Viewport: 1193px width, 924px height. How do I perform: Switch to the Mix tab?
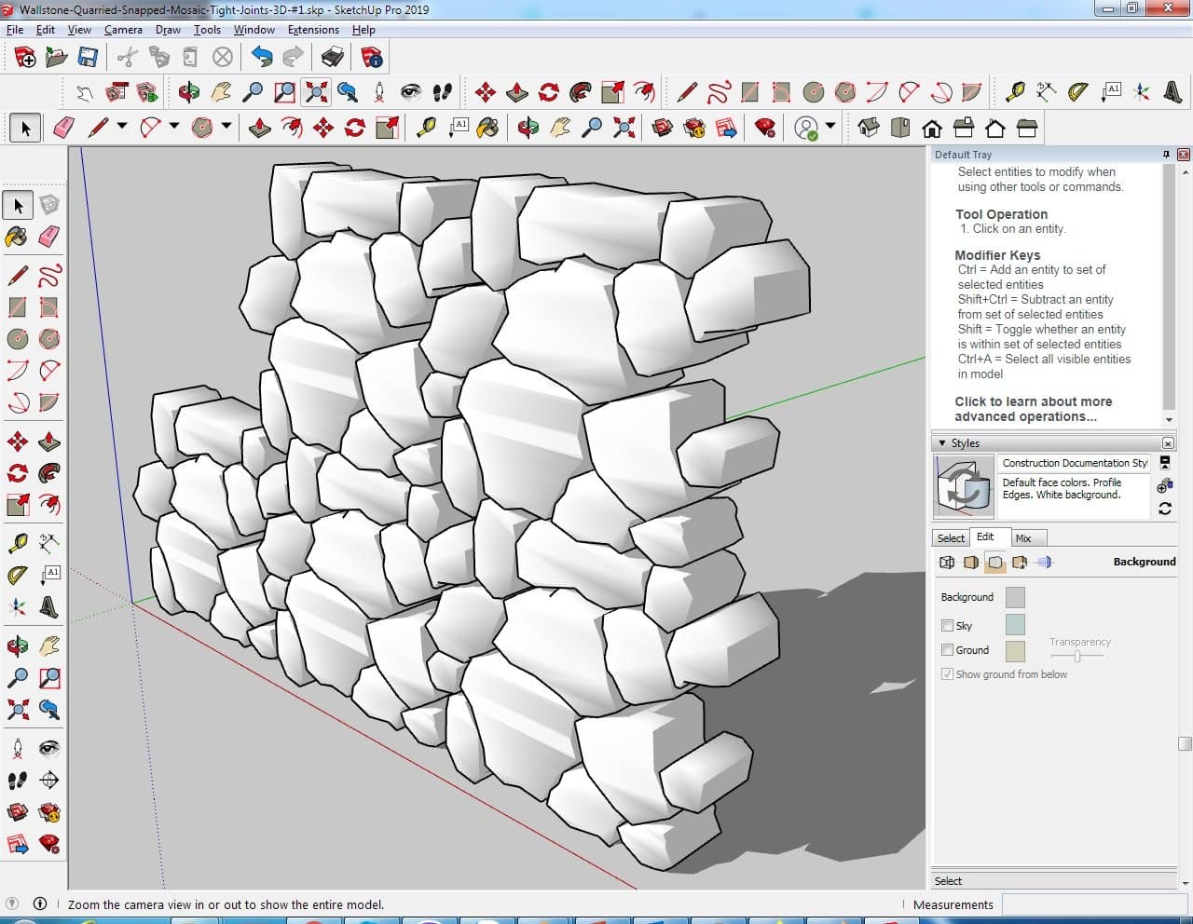(x=1023, y=538)
